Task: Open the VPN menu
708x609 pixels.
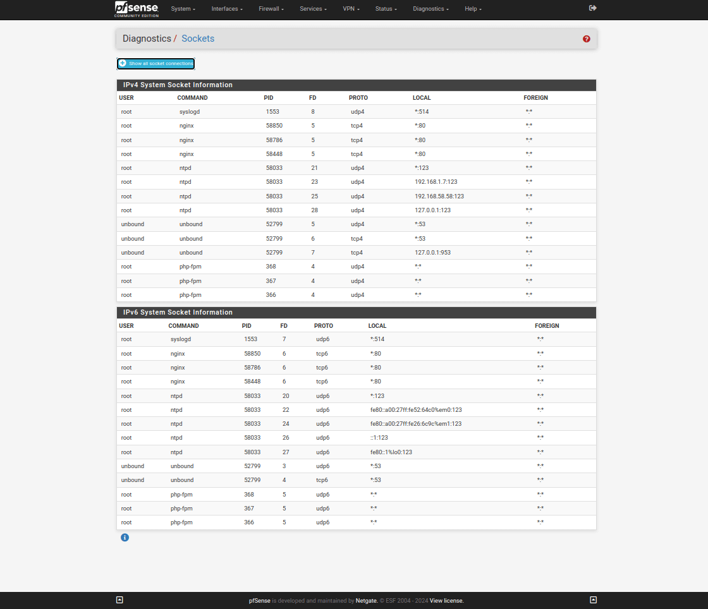Action: pyautogui.click(x=352, y=9)
